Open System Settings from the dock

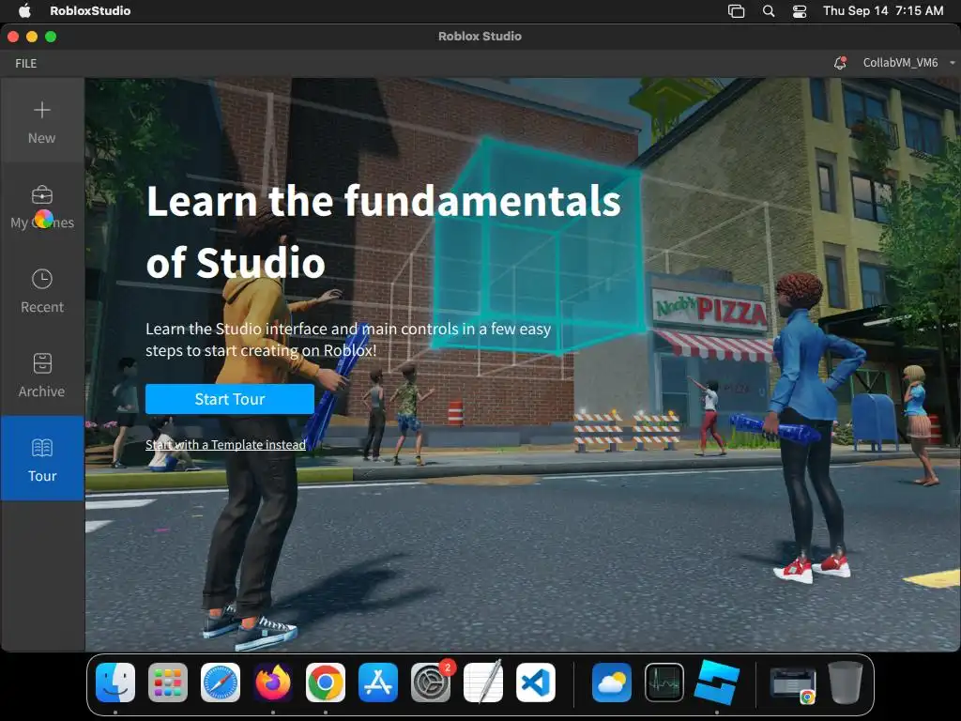[431, 683]
